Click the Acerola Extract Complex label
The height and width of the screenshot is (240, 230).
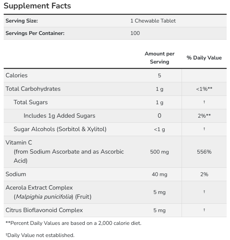tap(39, 188)
